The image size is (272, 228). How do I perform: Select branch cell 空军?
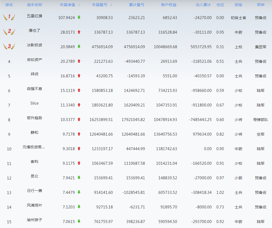[x=261, y=134]
